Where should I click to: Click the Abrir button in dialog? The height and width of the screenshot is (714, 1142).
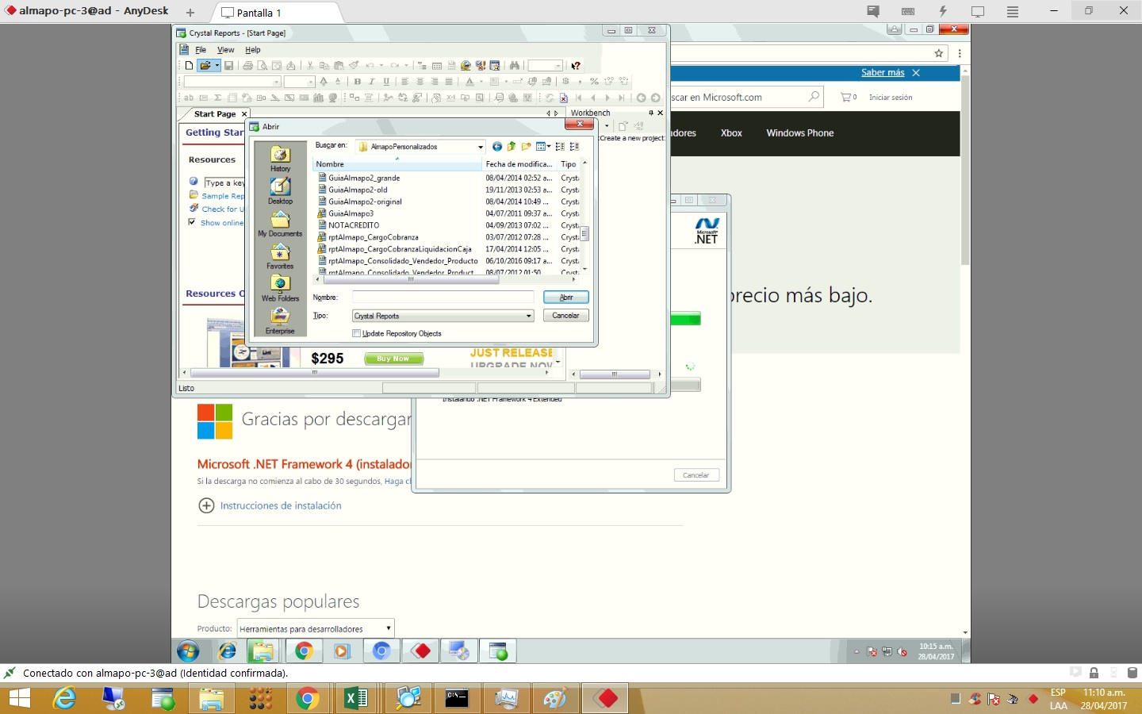pos(566,297)
